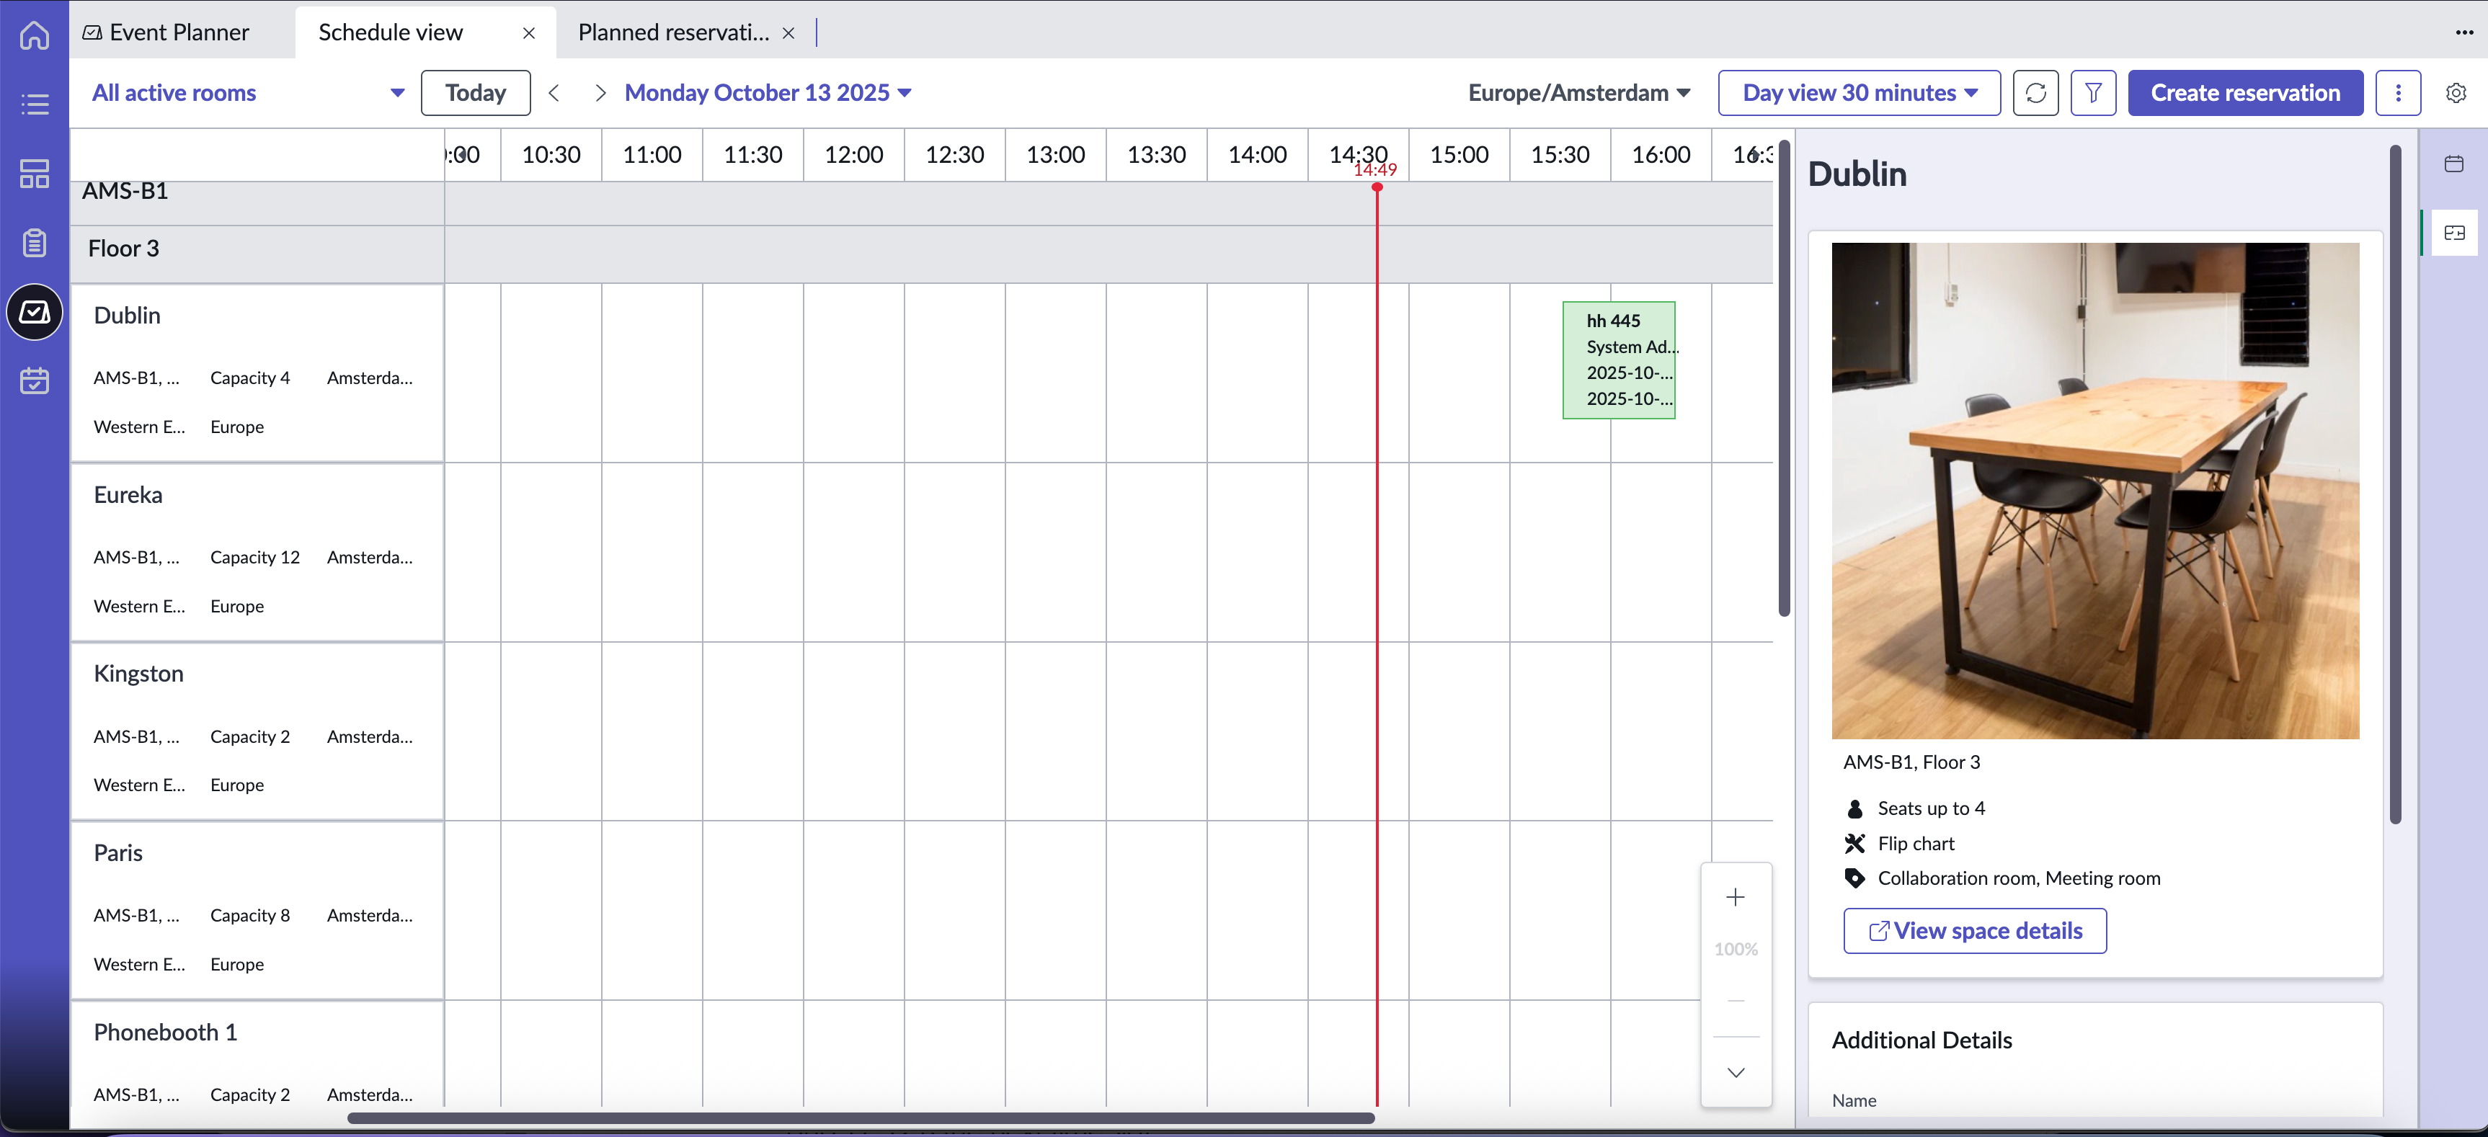Click AMS-B1, Floor 3 location text
Screen dimensions: 2488x1137
coord(1911,762)
